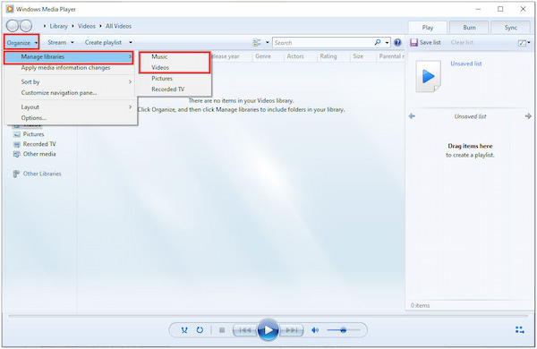The image size is (537, 349).
Task: Switch to the Sync tab
Action: (511, 28)
